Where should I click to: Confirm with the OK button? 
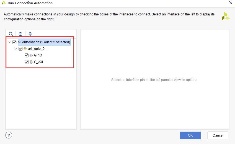point(190,135)
